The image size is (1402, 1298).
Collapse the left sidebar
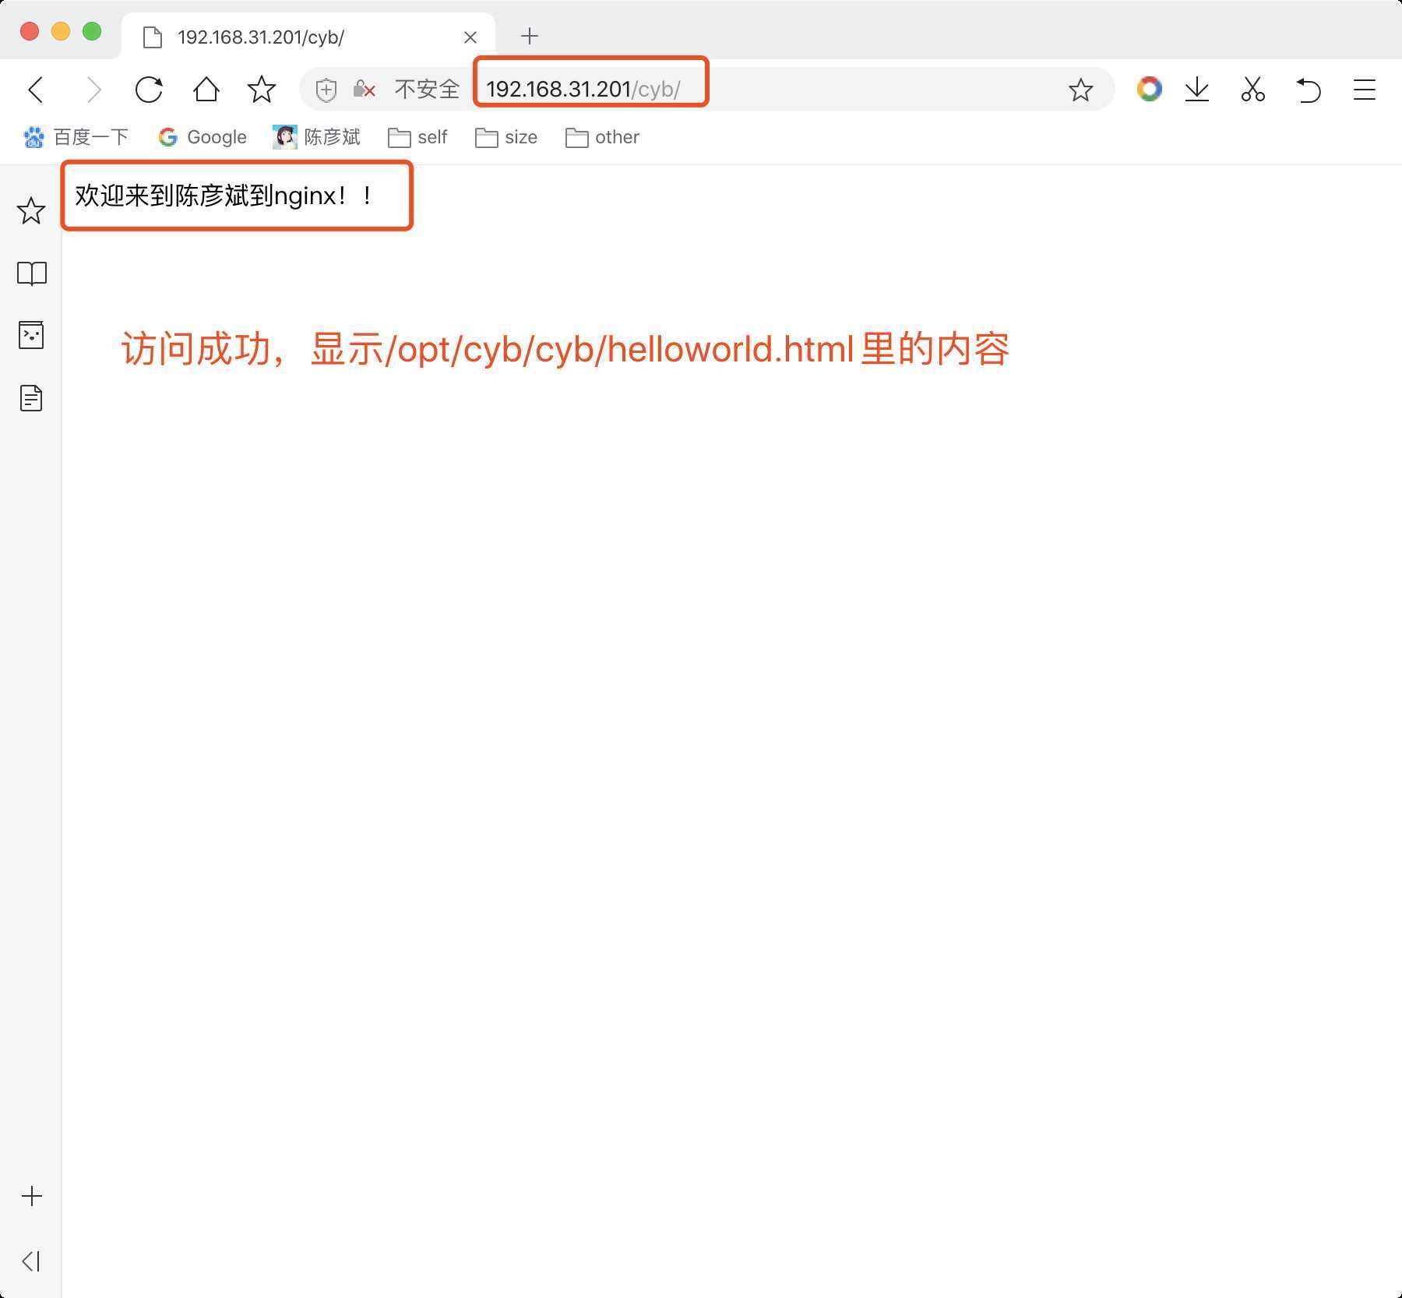31,1261
